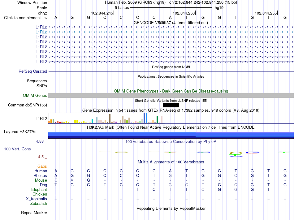The height and width of the screenshot is (220, 294).
Task: Click the GTEx tissue expression bar chart
Action: [106, 118]
